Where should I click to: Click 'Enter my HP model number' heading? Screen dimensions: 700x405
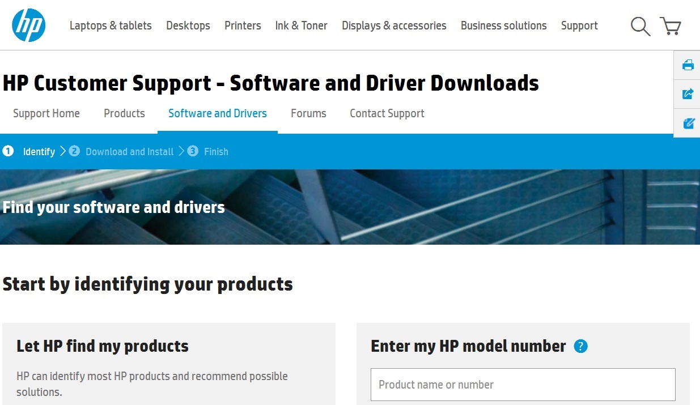(x=468, y=346)
